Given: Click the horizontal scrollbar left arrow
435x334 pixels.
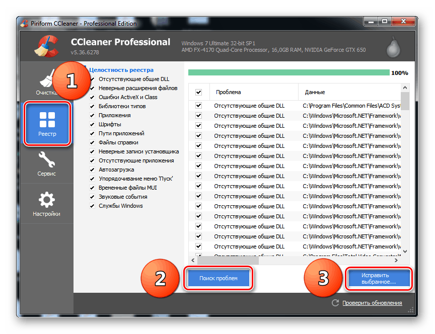Looking at the screenshot, I should (x=193, y=260).
